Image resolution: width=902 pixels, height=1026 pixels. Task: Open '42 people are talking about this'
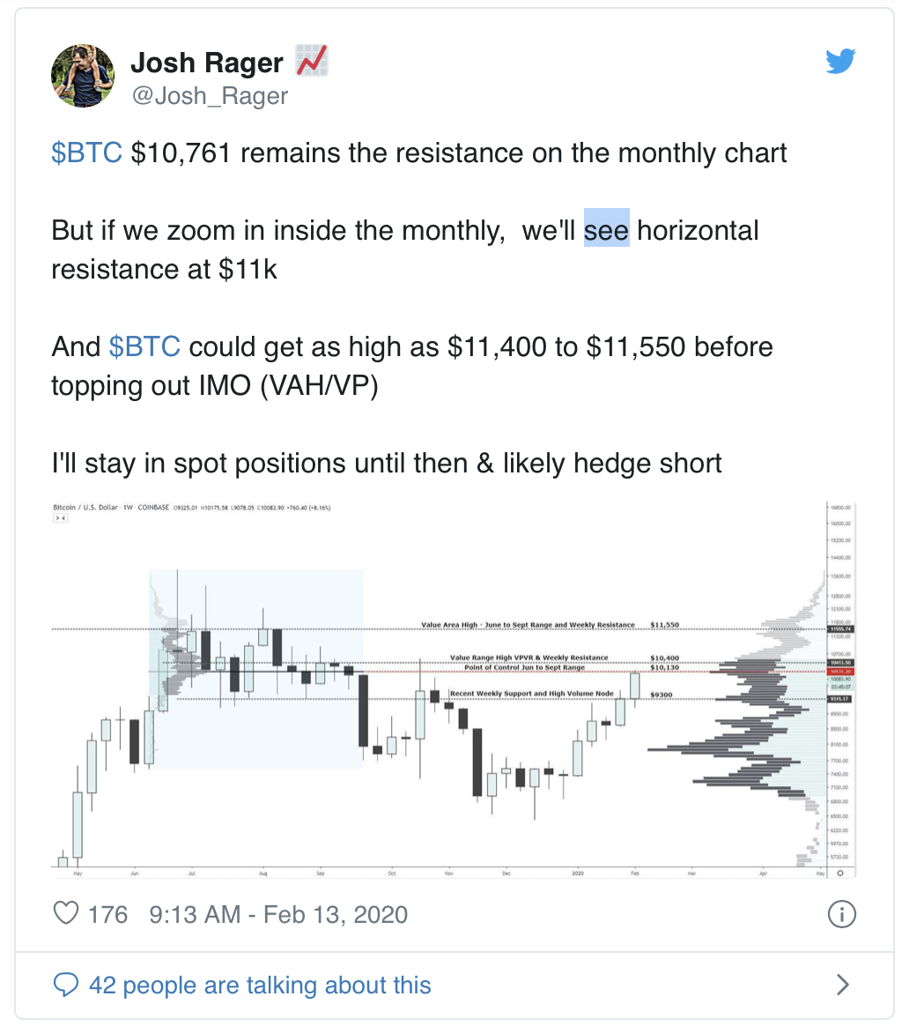[x=260, y=985]
